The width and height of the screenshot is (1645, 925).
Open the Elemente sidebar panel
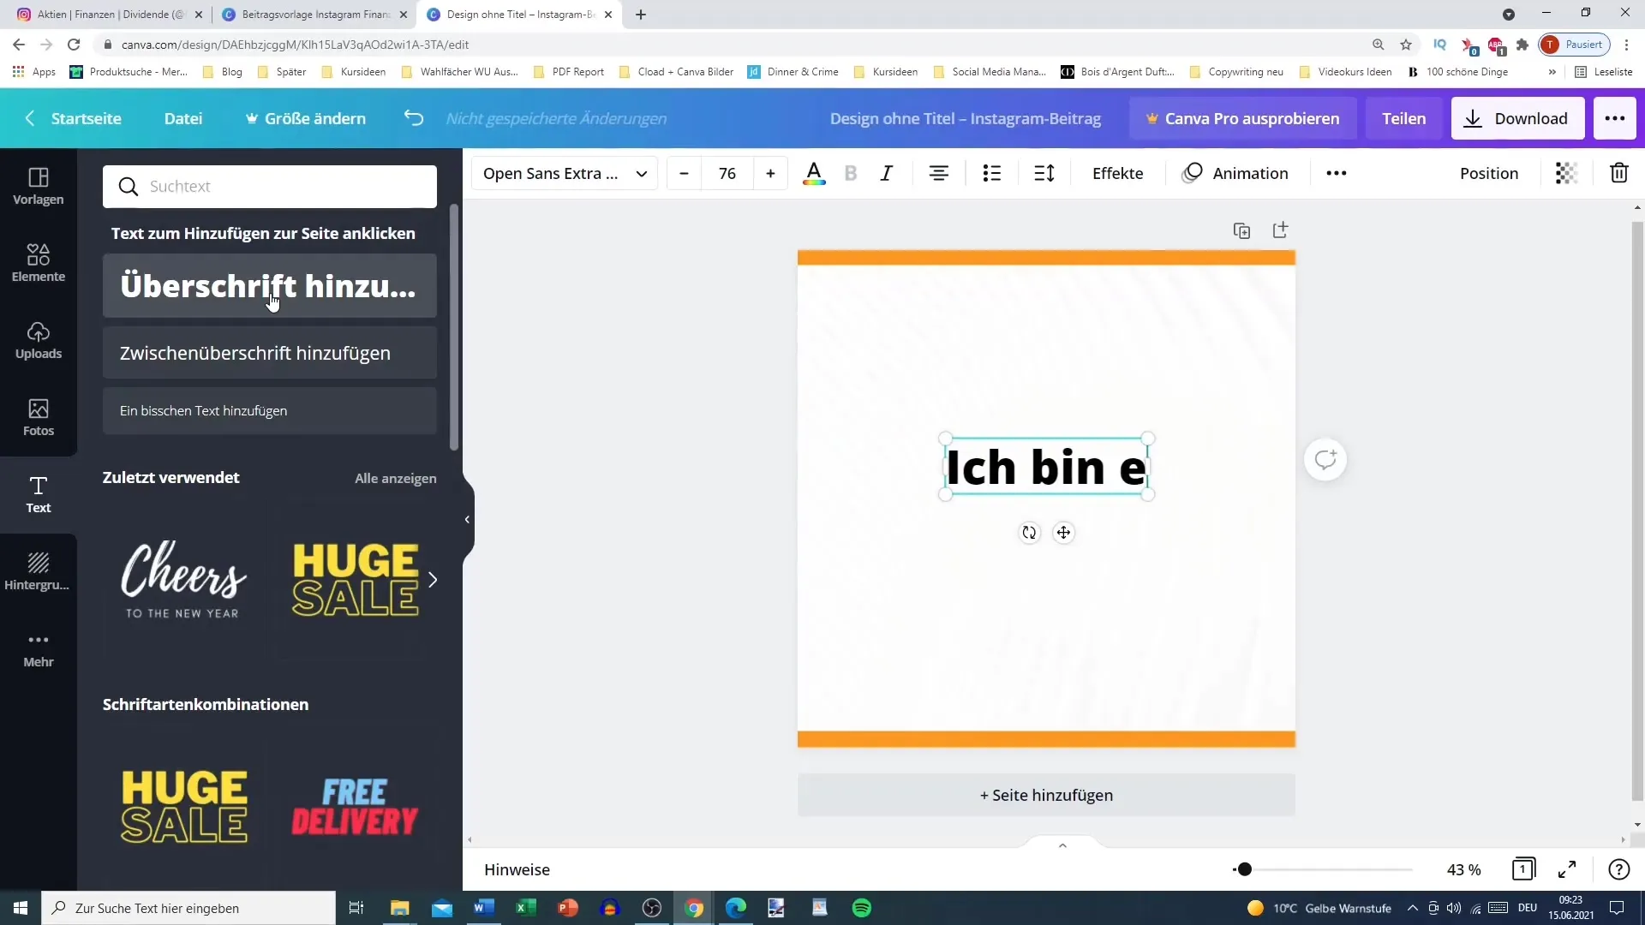pos(39,263)
